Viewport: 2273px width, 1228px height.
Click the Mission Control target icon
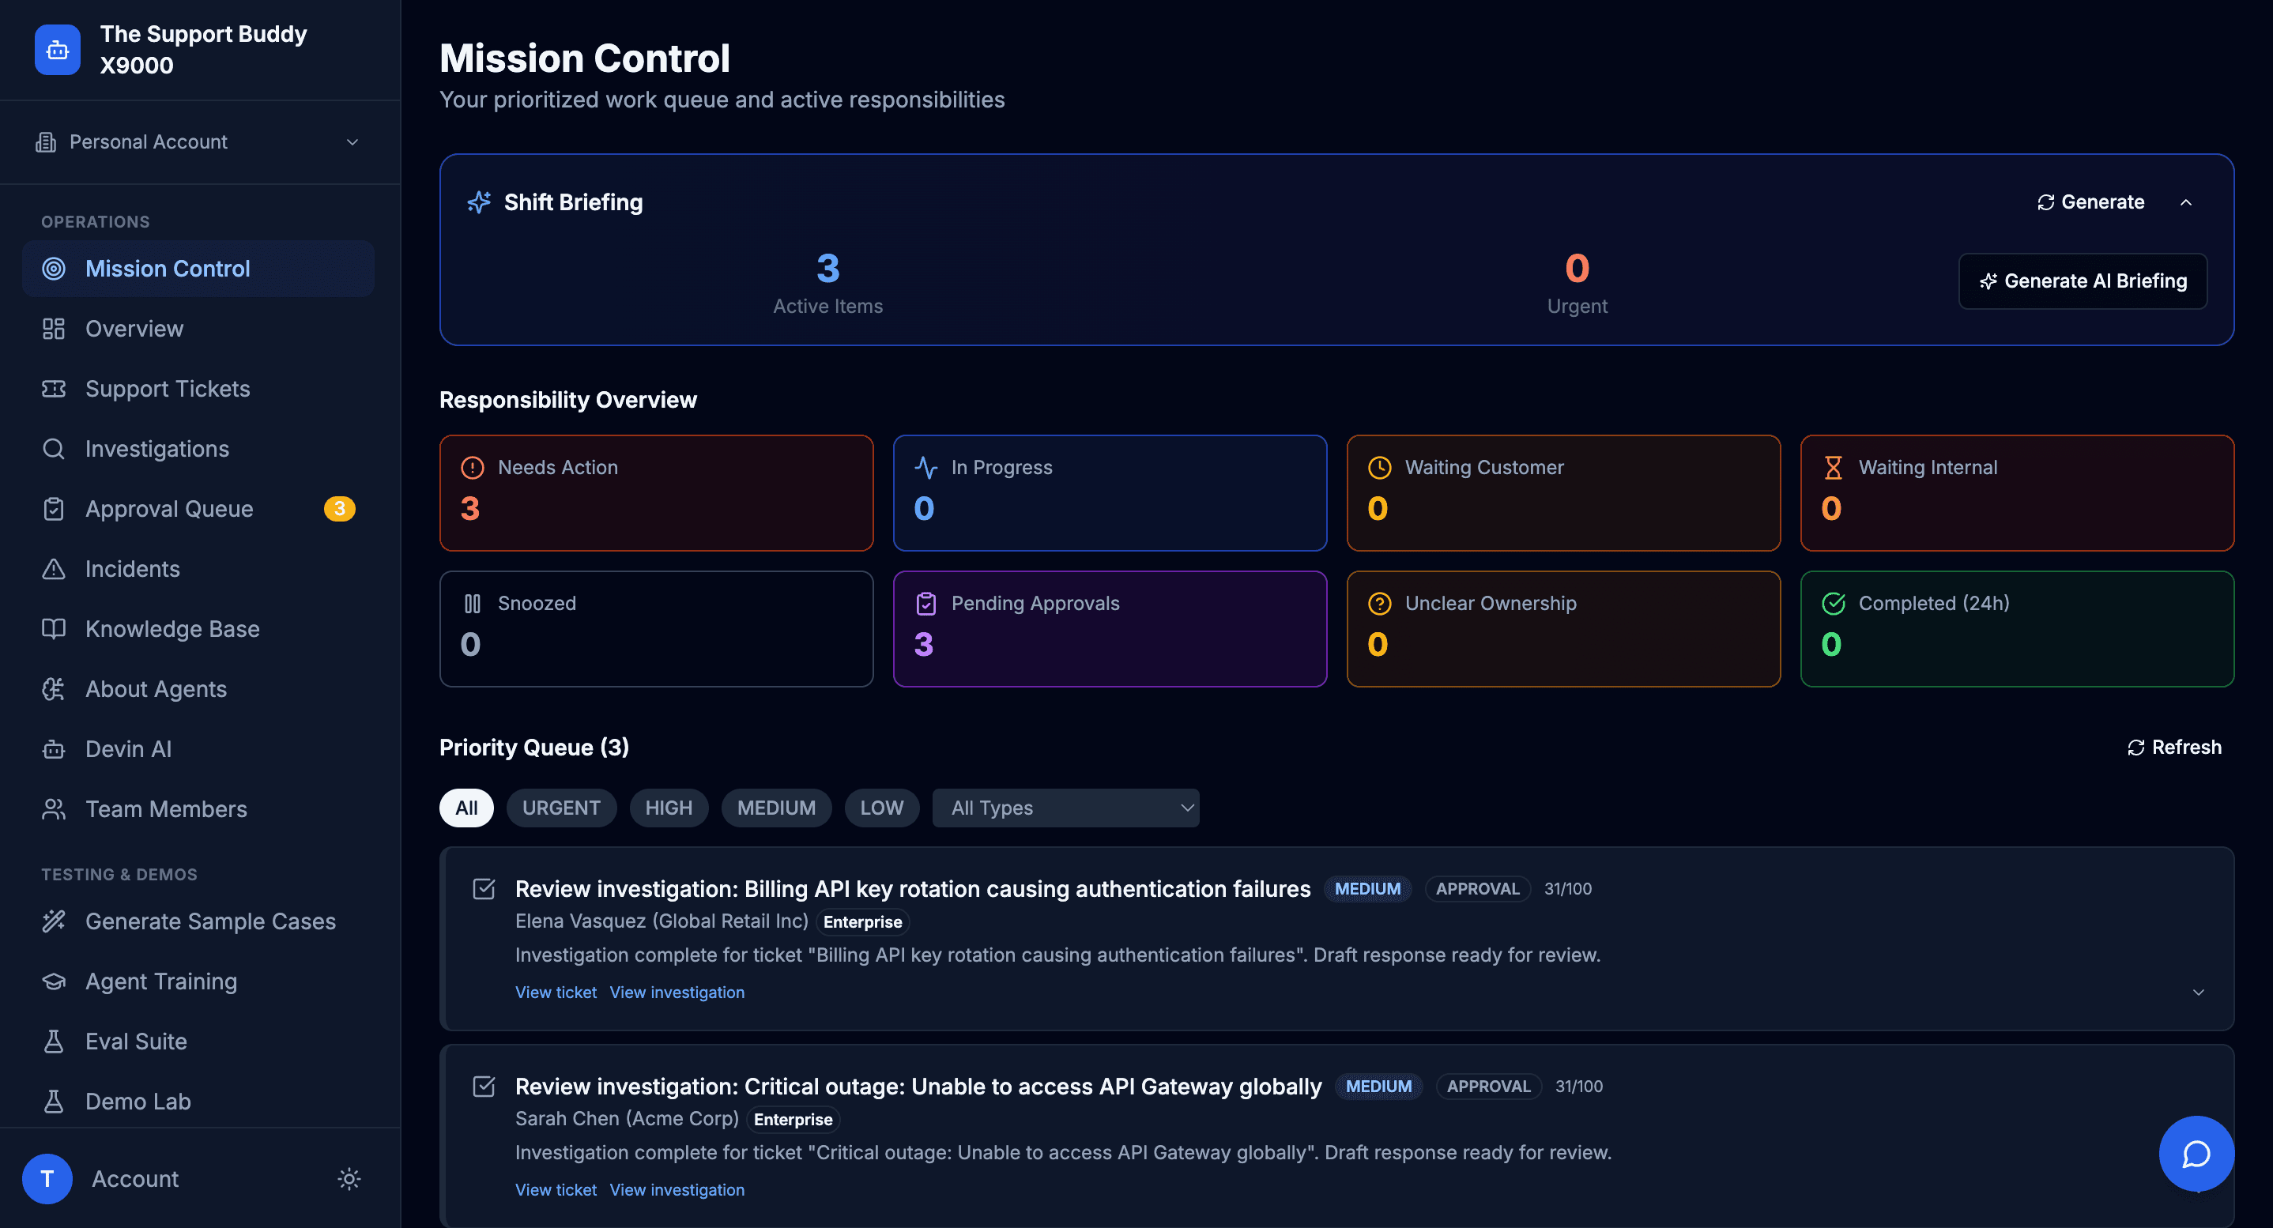point(54,268)
